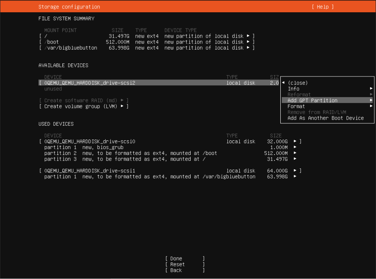Open actions arrow for 63.998G bigbluebutton partition
This screenshot has width=376, height=279.
point(295,177)
